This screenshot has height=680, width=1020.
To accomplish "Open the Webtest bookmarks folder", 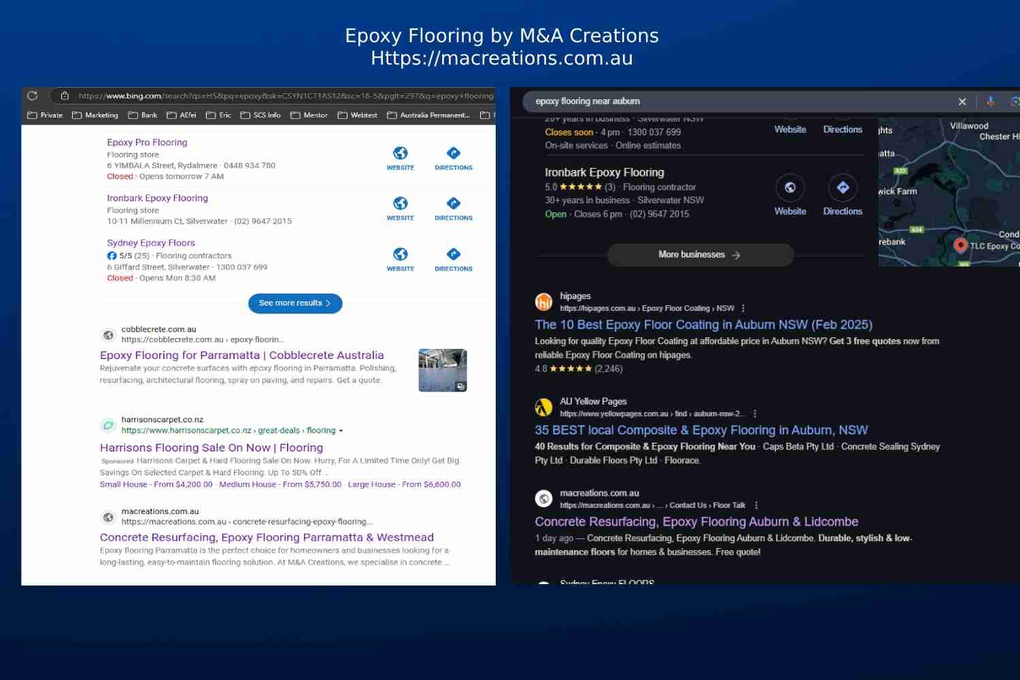I will coord(358,116).
